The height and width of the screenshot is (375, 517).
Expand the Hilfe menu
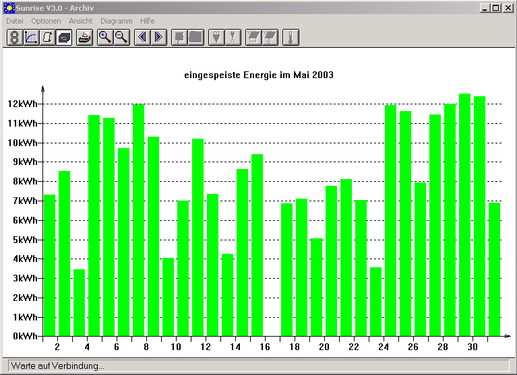point(148,21)
